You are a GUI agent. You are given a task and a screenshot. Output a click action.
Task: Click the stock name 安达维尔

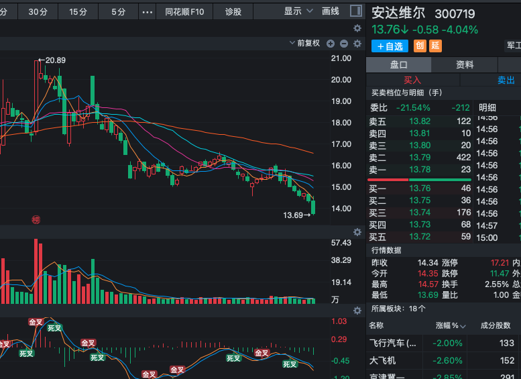398,13
